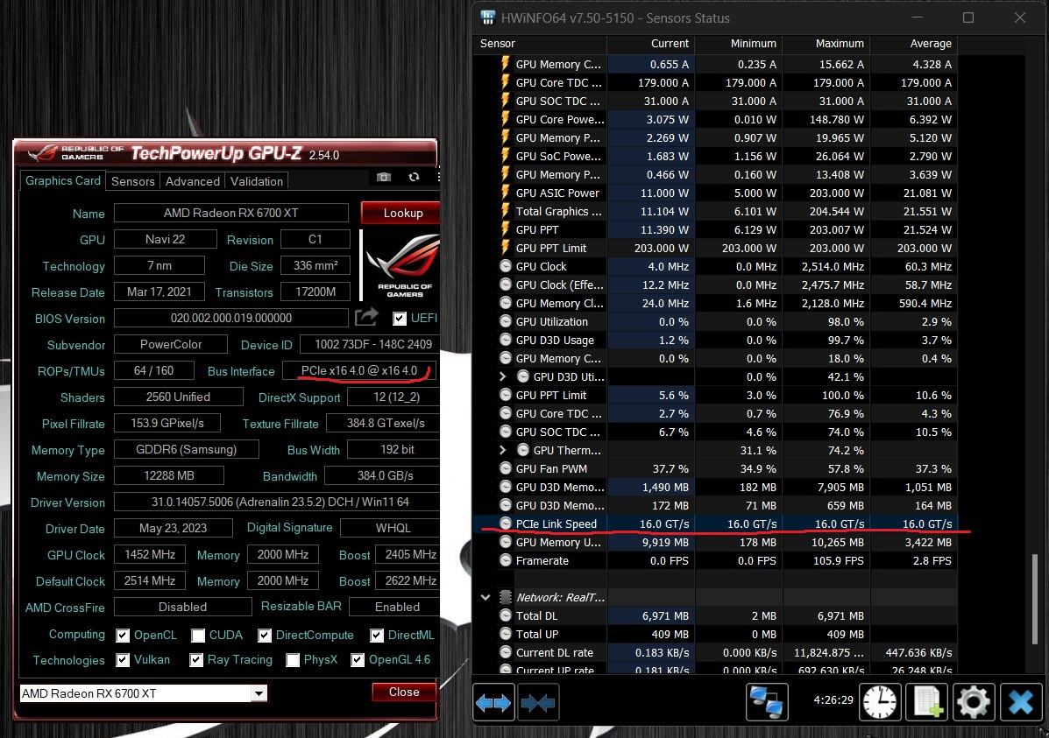The height and width of the screenshot is (738, 1049).
Task: Click the round icon beside GPU Fan PWM
Action: [x=506, y=468]
